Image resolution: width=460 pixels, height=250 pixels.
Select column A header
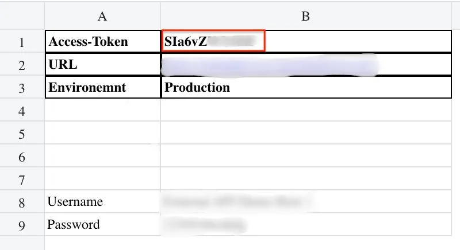[x=102, y=17]
